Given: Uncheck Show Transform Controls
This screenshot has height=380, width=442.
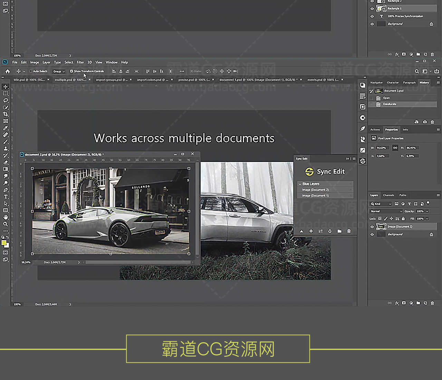Looking at the screenshot, I should coord(71,71).
